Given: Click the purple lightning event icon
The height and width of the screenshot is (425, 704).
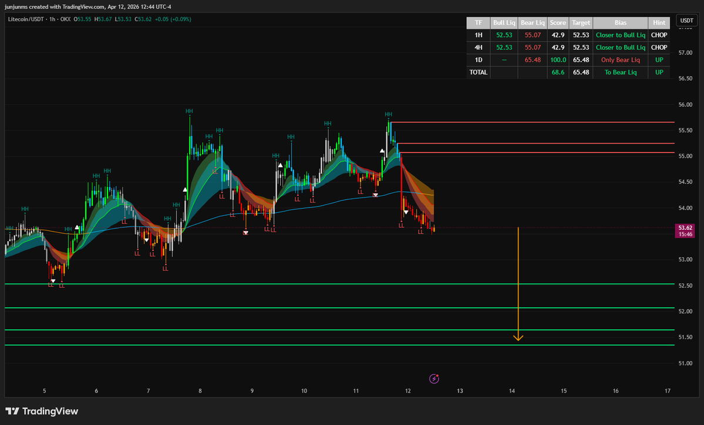Looking at the screenshot, I should point(434,379).
